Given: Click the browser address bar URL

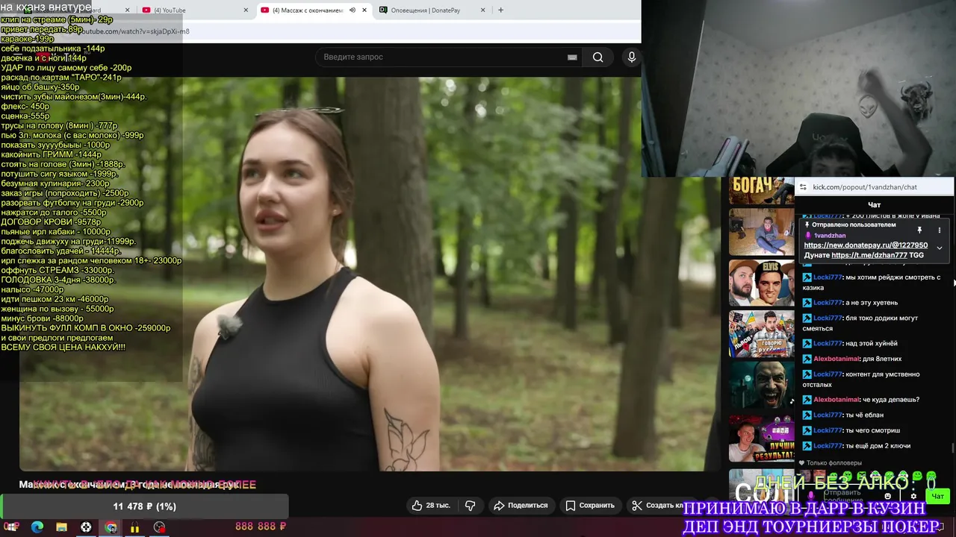Looking at the screenshot, I should coord(134,31).
